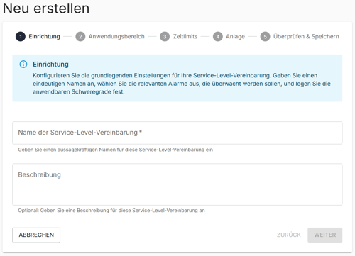
Task: Click the hint text 'Geben Sie einen aussagekräftigen Namen'
Action: [116, 150]
